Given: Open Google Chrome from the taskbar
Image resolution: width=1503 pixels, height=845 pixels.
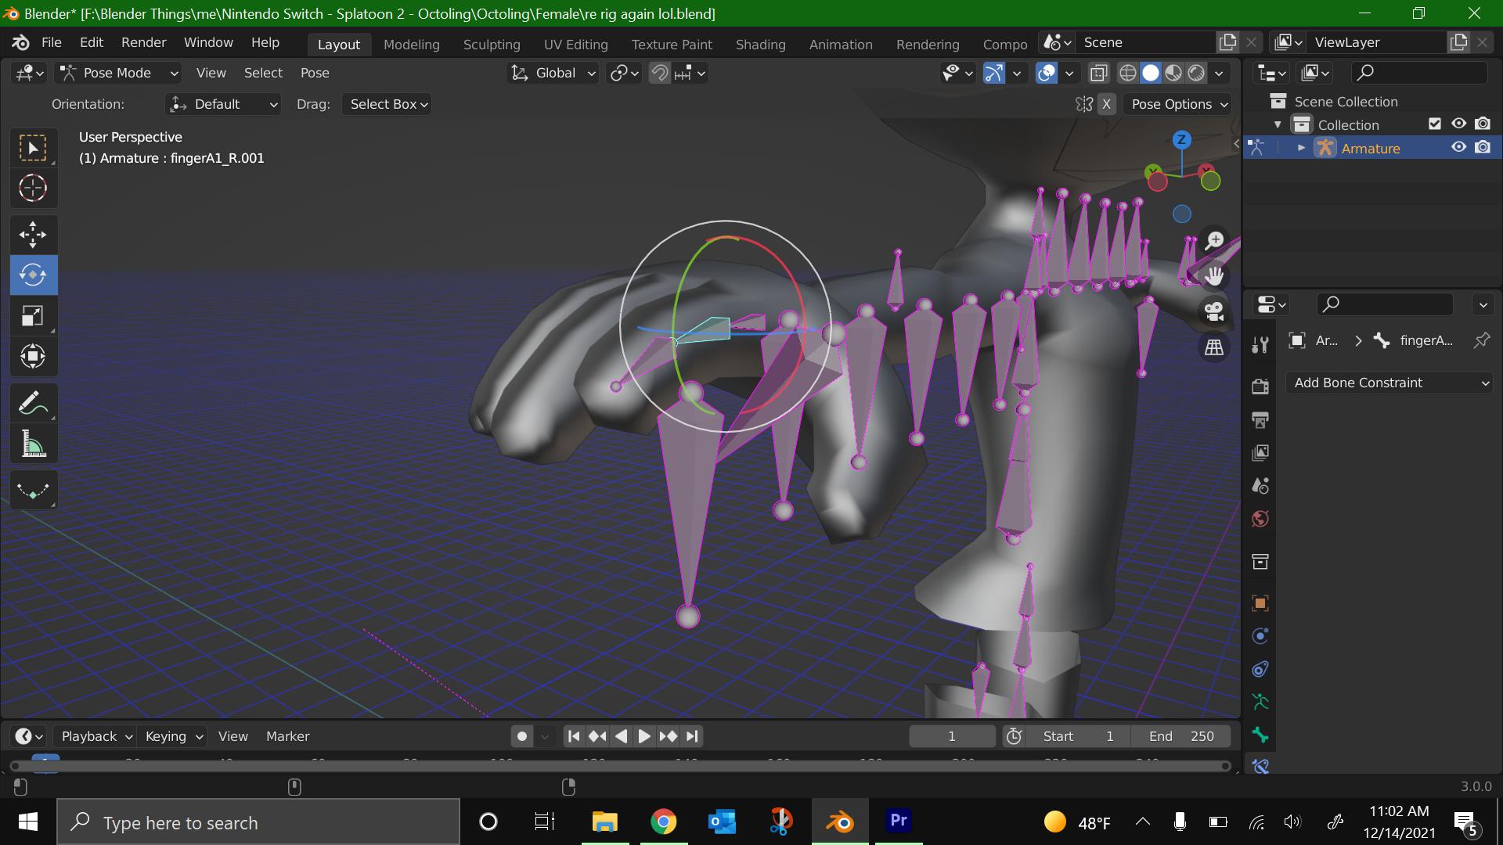Looking at the screenshot, I should click(x=663, y=822).
